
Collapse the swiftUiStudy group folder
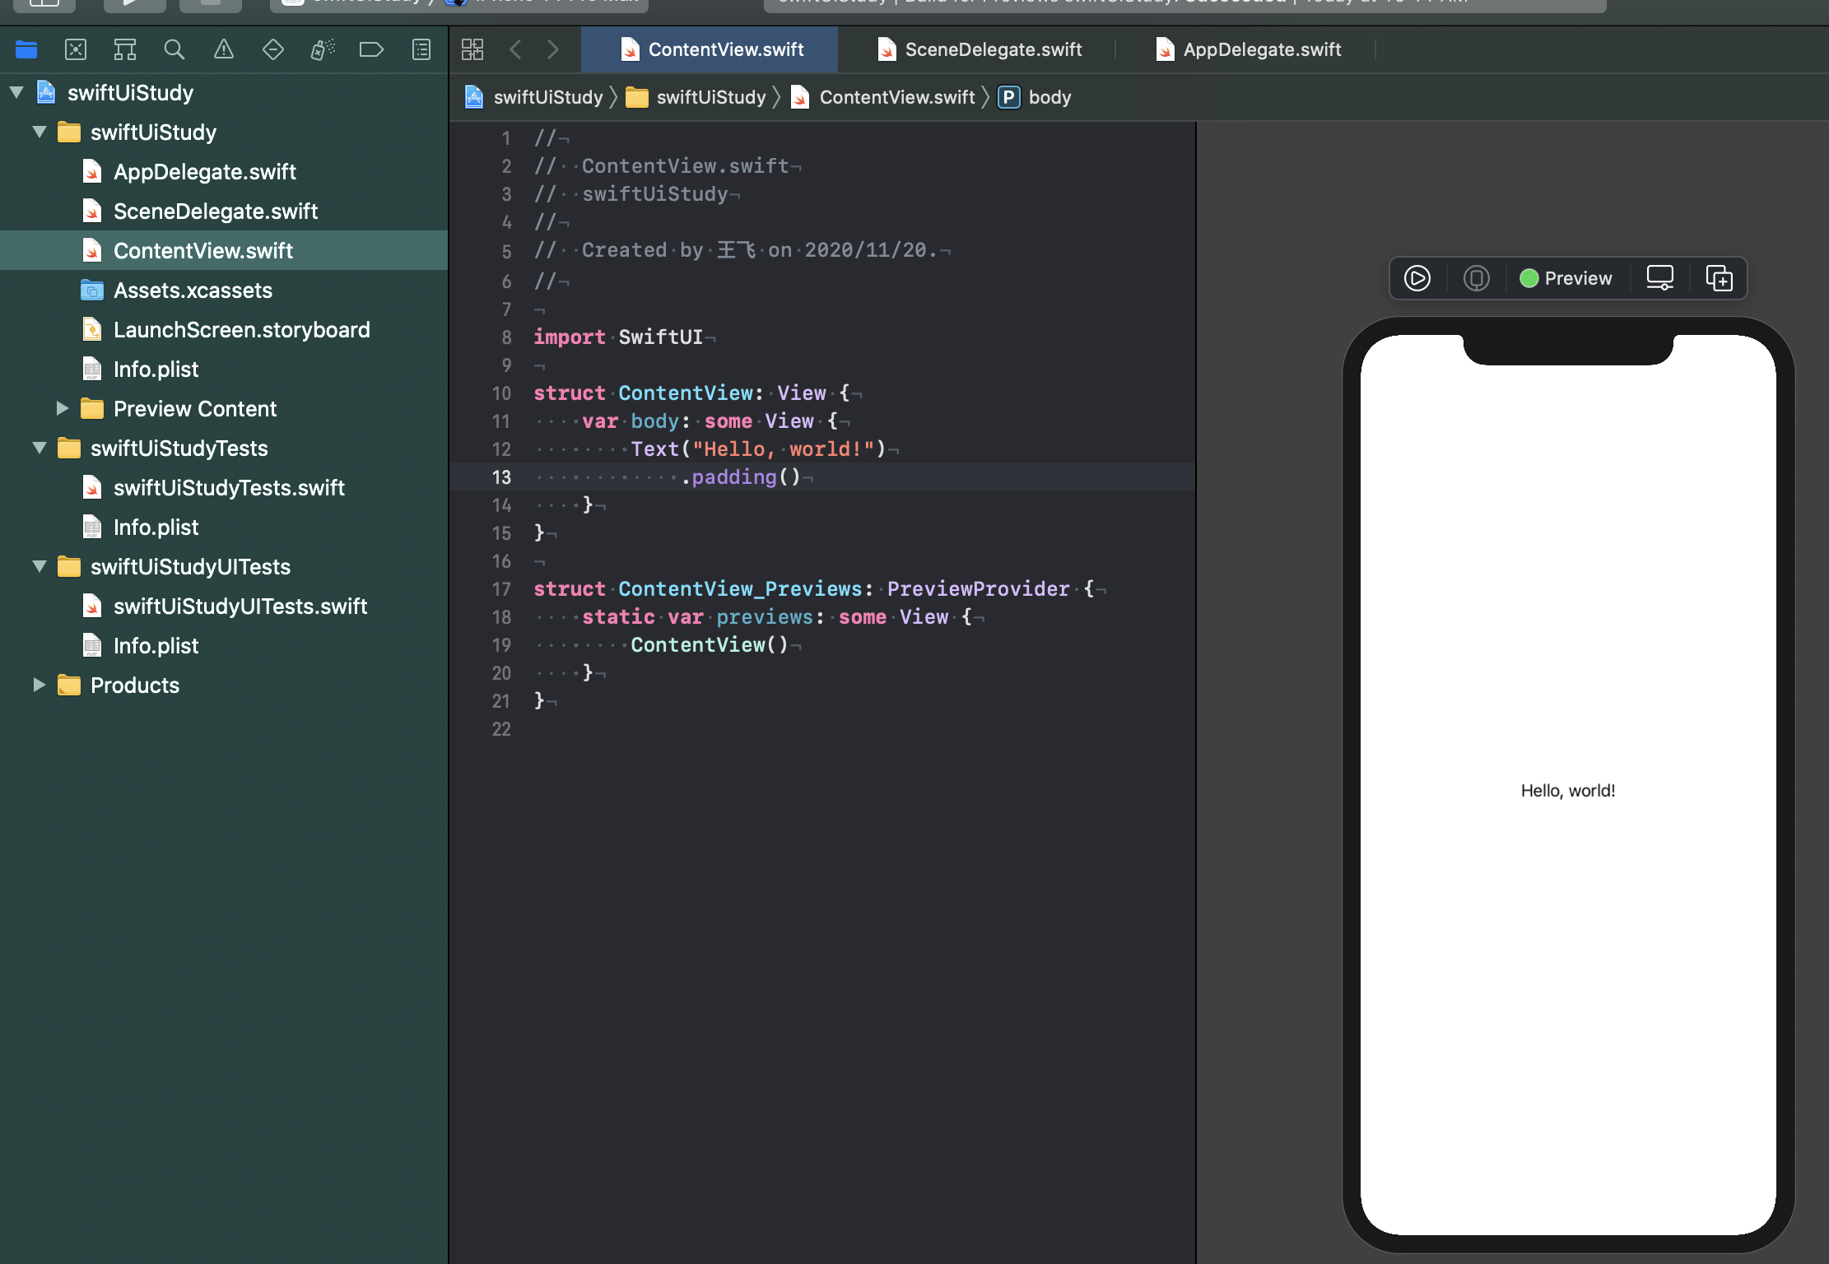(x=40, y=132)
